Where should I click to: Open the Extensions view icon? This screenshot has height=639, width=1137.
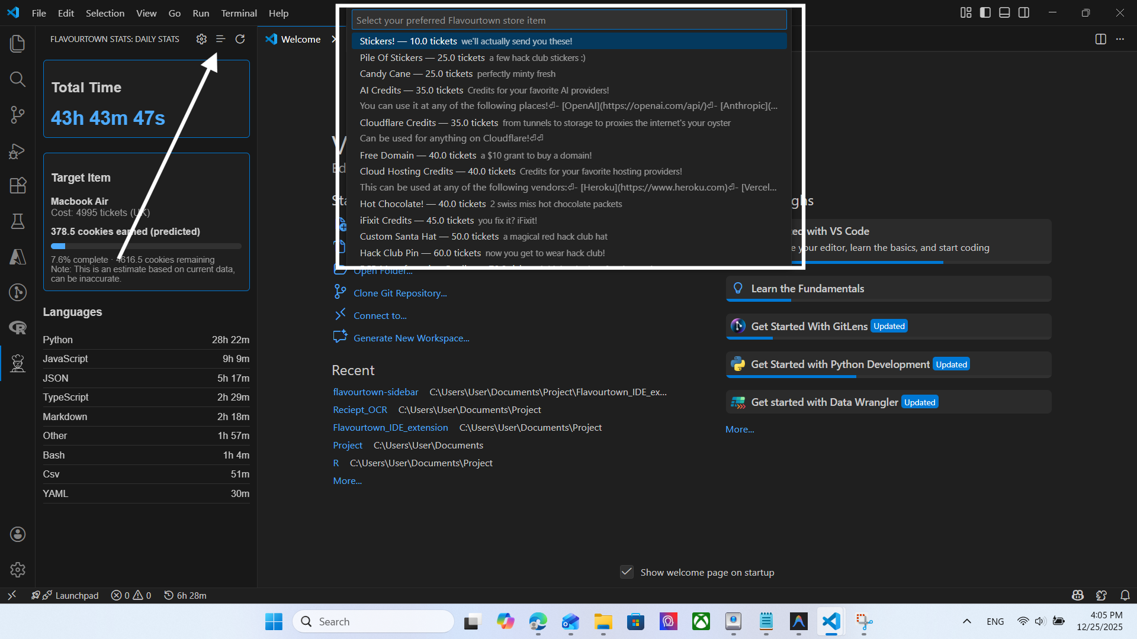pos(18,186)
